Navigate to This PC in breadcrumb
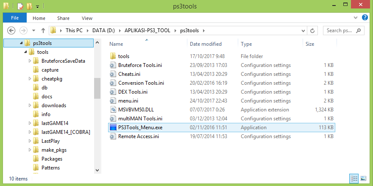Screen dimensions: 373x186 pos(74,31)
